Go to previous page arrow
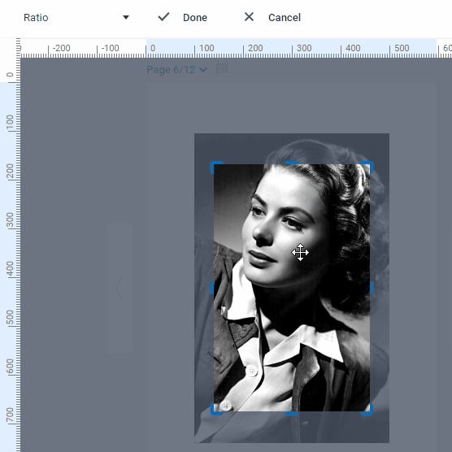452x452 pixels. tap(120, 288)
